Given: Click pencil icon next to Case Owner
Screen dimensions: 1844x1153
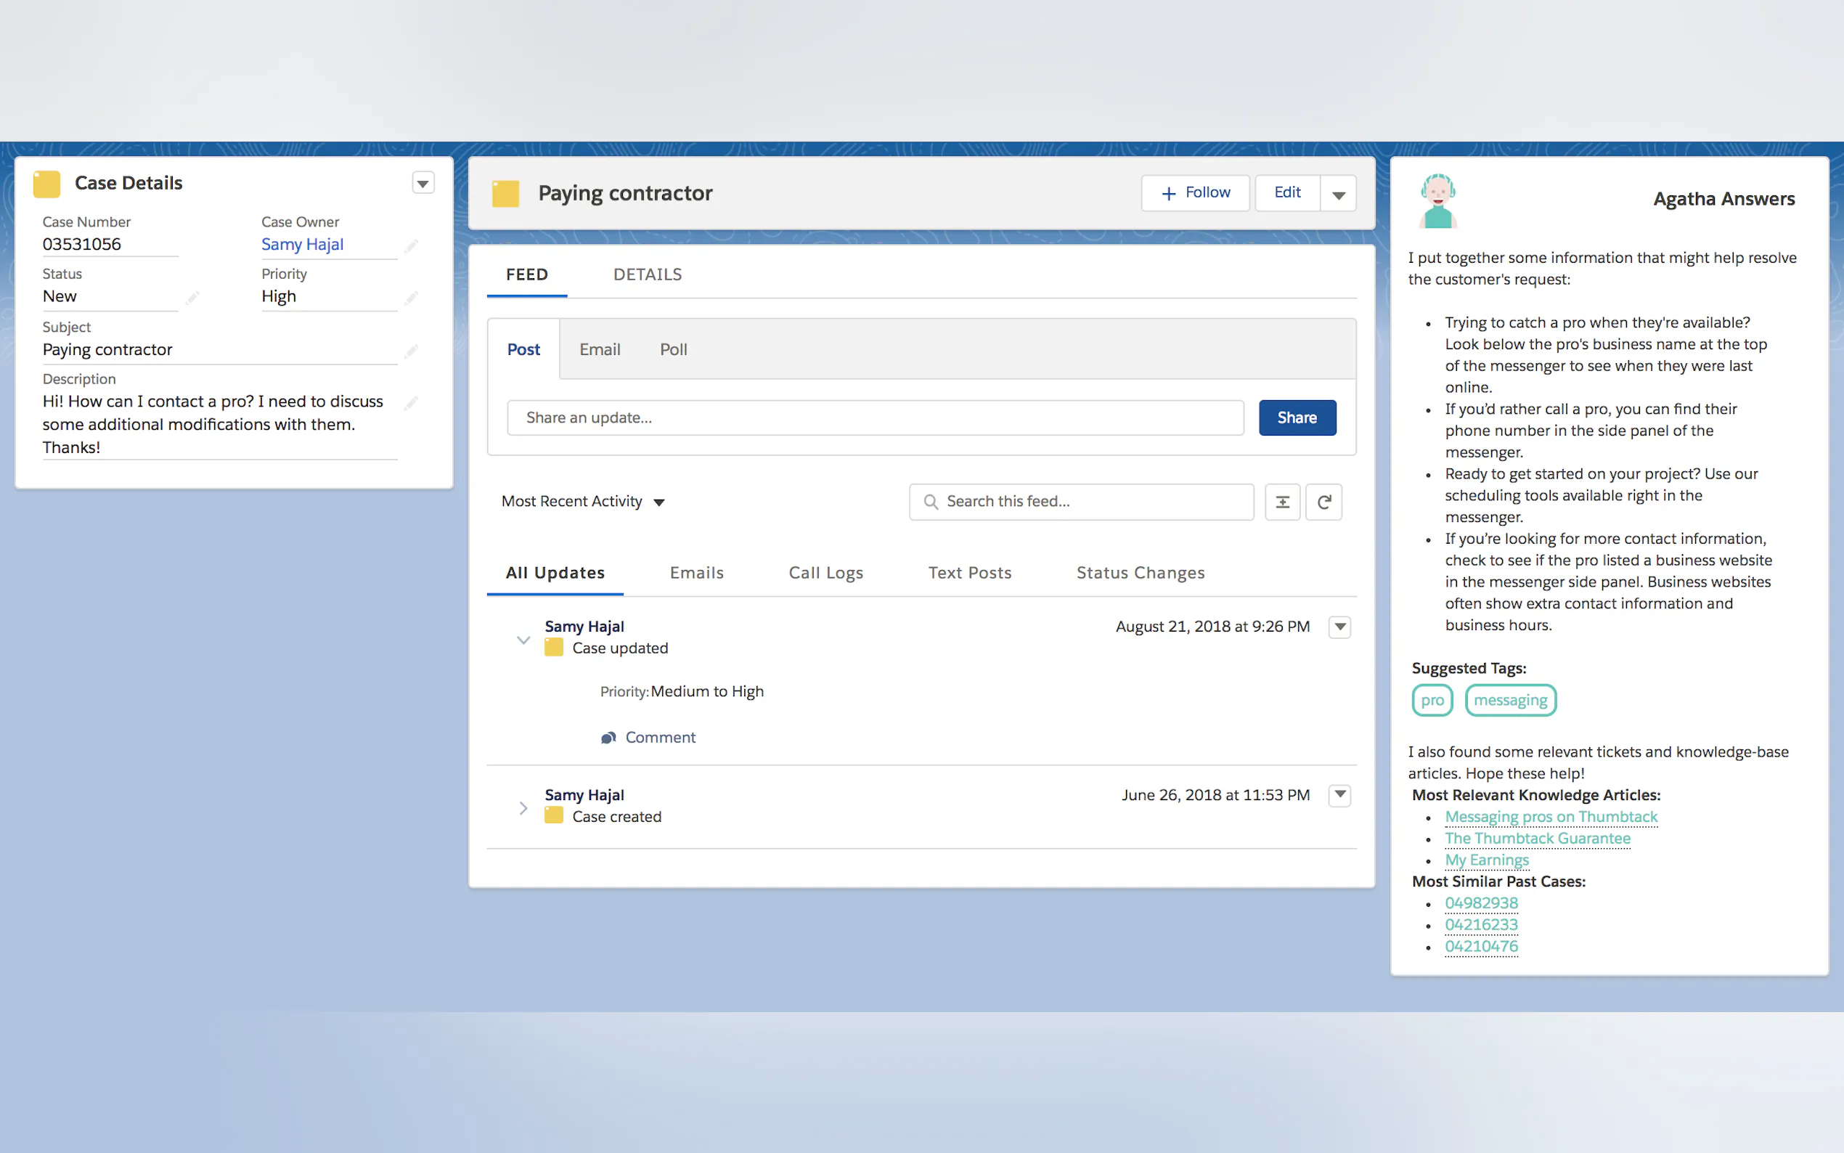Looking at the screenshot, I should tap(412, 245).
